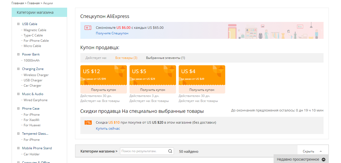Open the Wireless Charger category
Viewport: 341px width, 163px height.
point(36,75)
